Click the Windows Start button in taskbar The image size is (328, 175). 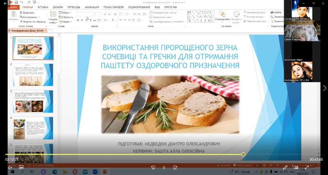pos(12,172)
